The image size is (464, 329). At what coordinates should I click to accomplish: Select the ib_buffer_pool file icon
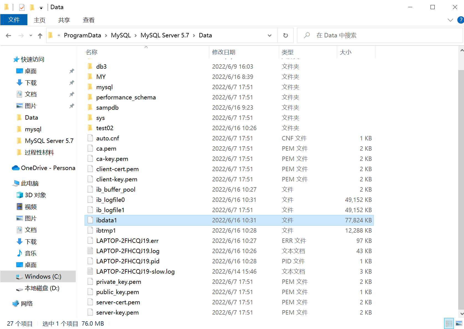[90, 189]
